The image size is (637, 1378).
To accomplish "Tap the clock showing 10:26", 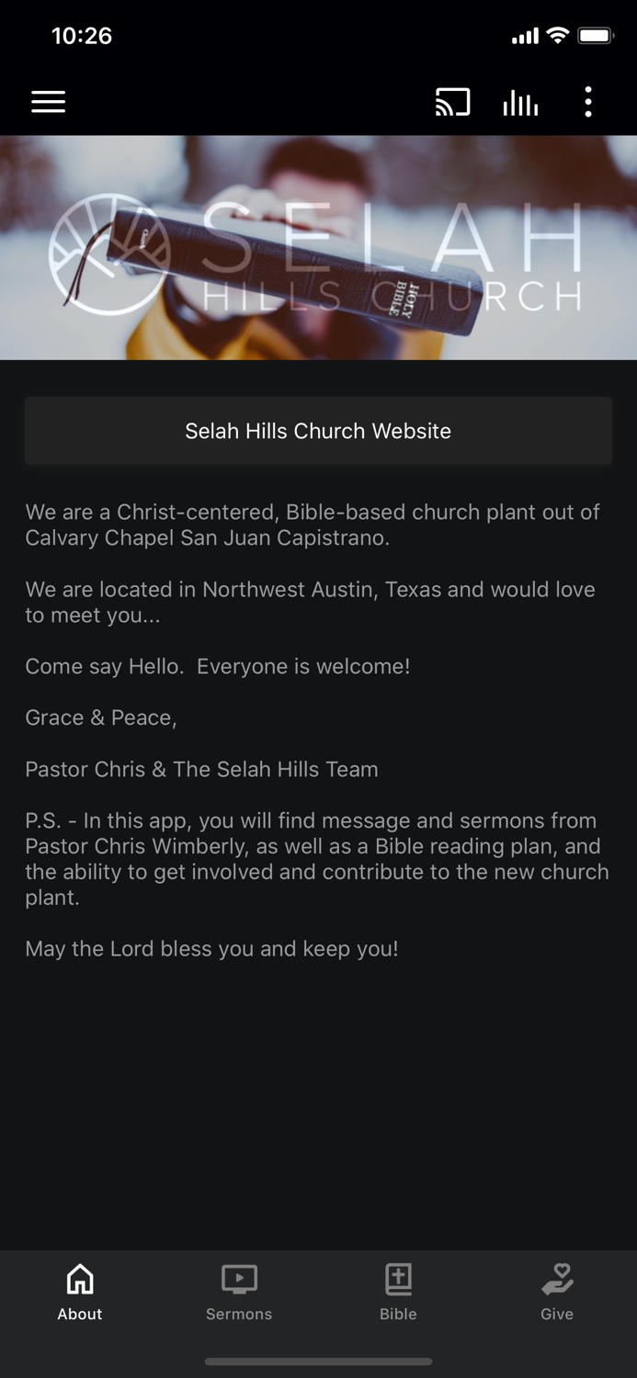I will tap(82, 35).
